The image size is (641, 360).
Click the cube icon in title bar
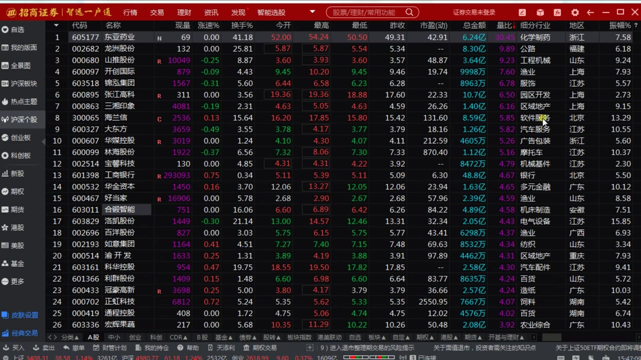click(540, 12)
